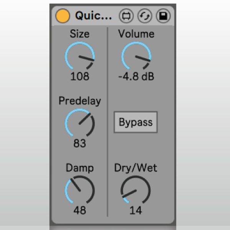This screenshot has width=230, height=230.
Task: Click the Volume knob dial
Action: 136,56
